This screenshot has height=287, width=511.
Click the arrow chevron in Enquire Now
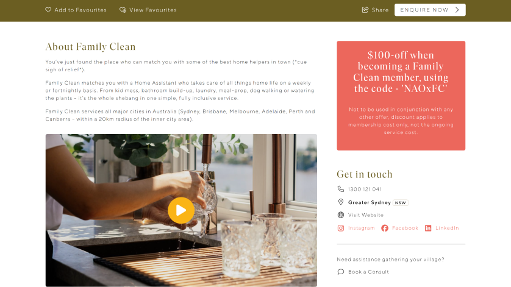click(x=457, y=10)
